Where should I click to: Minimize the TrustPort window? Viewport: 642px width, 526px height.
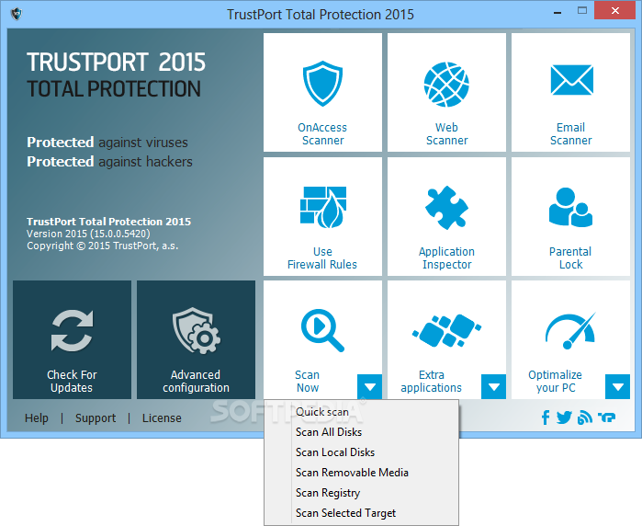coord(558,13)
